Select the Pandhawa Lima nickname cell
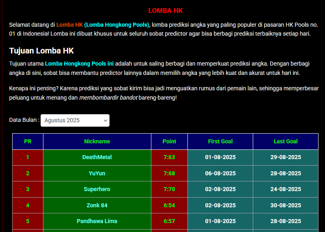Screen dimensions: 325x232 (x=97, y=221)
